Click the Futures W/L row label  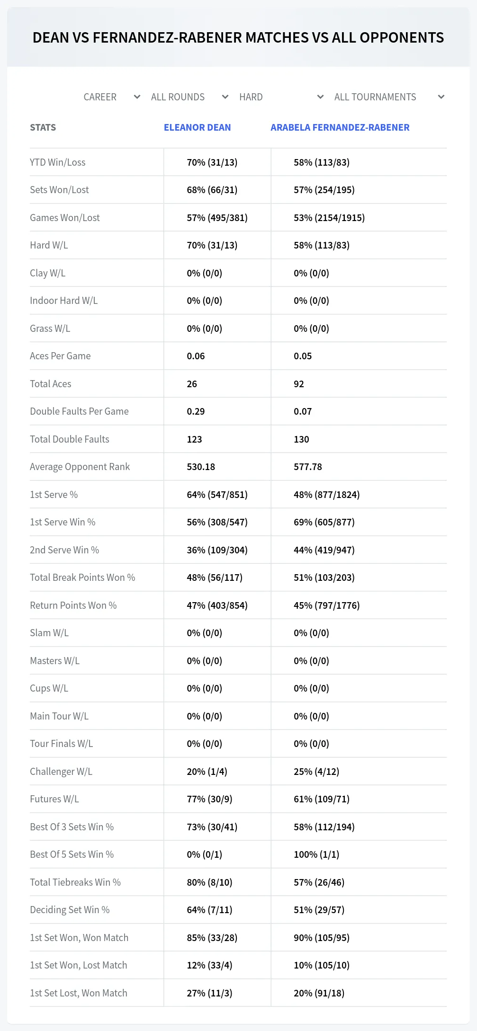pyautogui.click(x=54, y=799)
